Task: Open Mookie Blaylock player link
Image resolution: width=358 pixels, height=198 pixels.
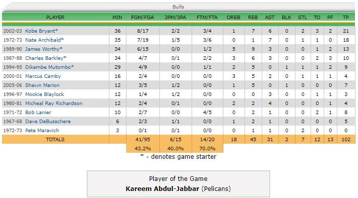Action: point(44,94)
